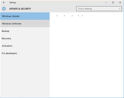Click the Settings window title text
The width and height of the screenshot is (124, 98).
[x=13, y=3]
